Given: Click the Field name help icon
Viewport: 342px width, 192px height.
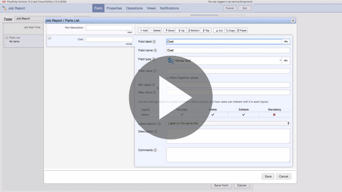Looking at the screenshot, I should (155, 51).
